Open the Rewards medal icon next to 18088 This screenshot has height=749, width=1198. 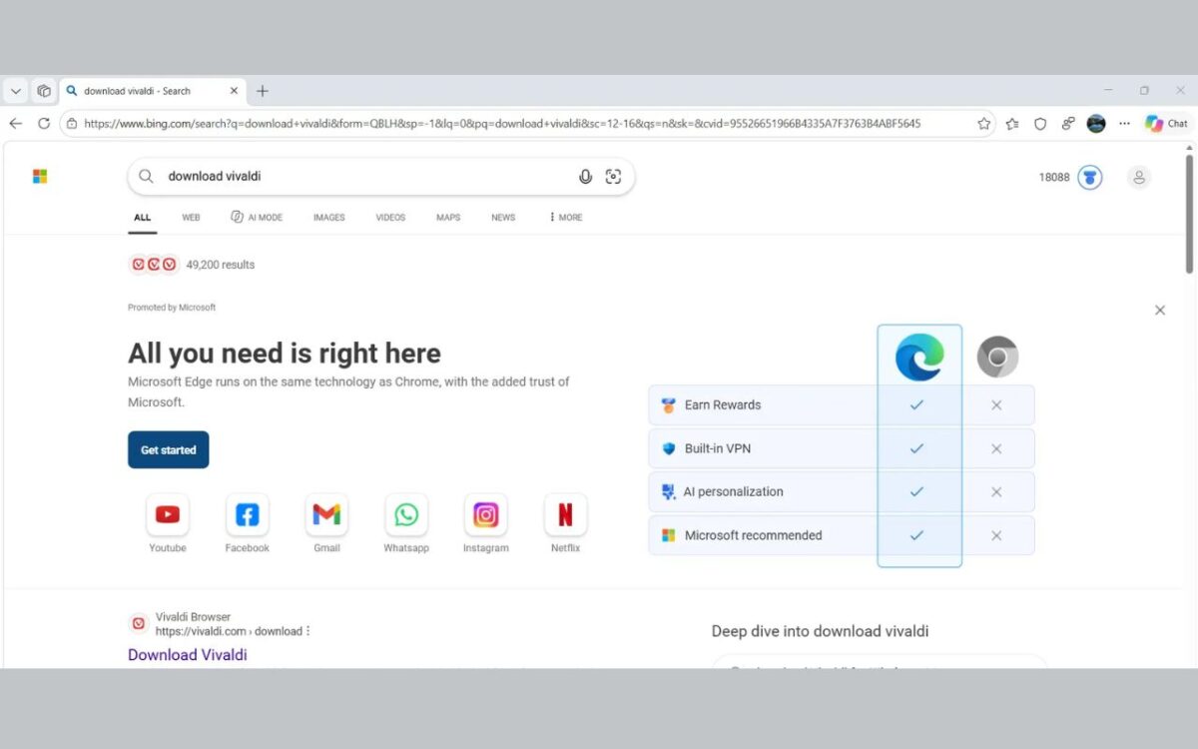coord(1090,178)
